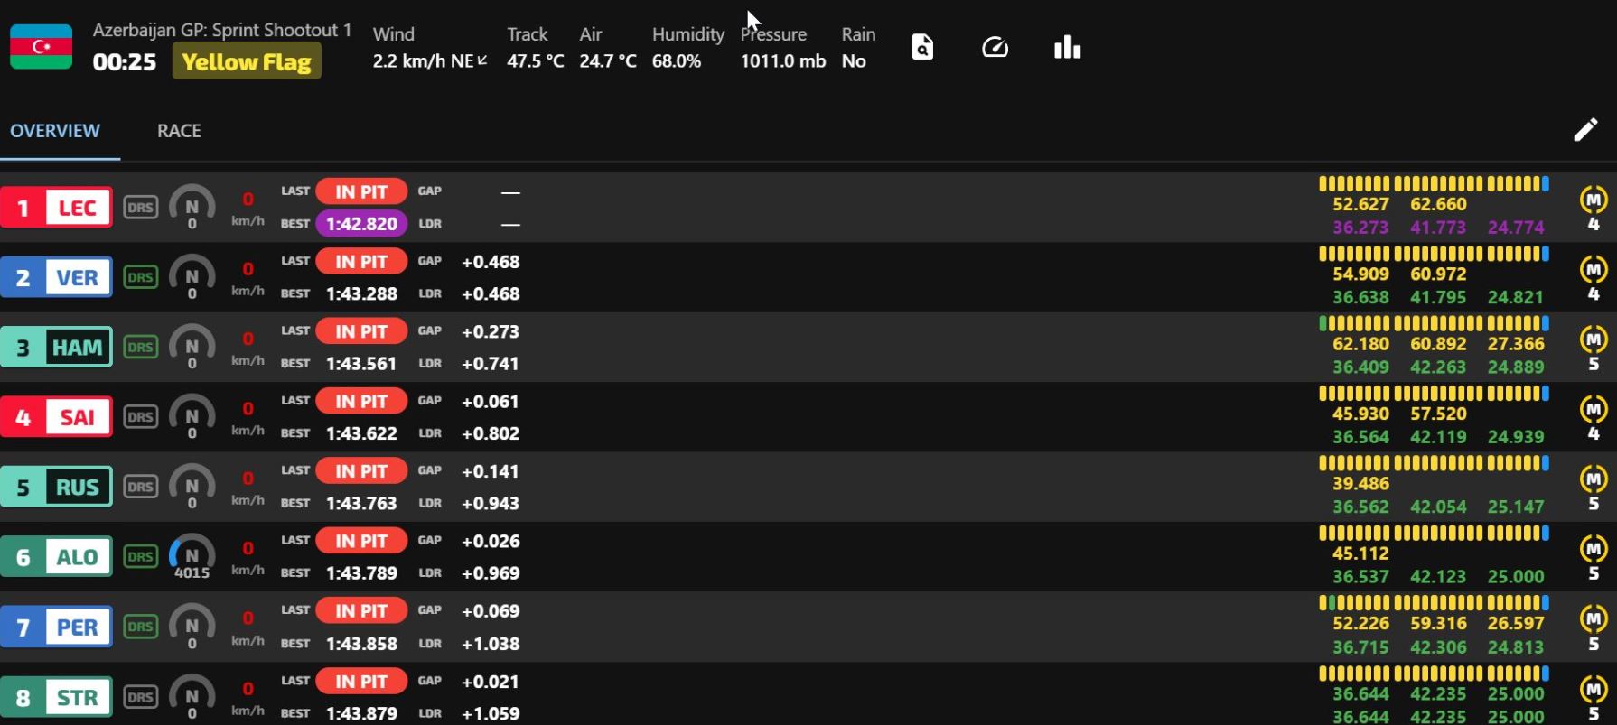The height and width of the screenshot is (725, 1617).
Task: Select driver RUS position badge
Action: pos(57,487)
